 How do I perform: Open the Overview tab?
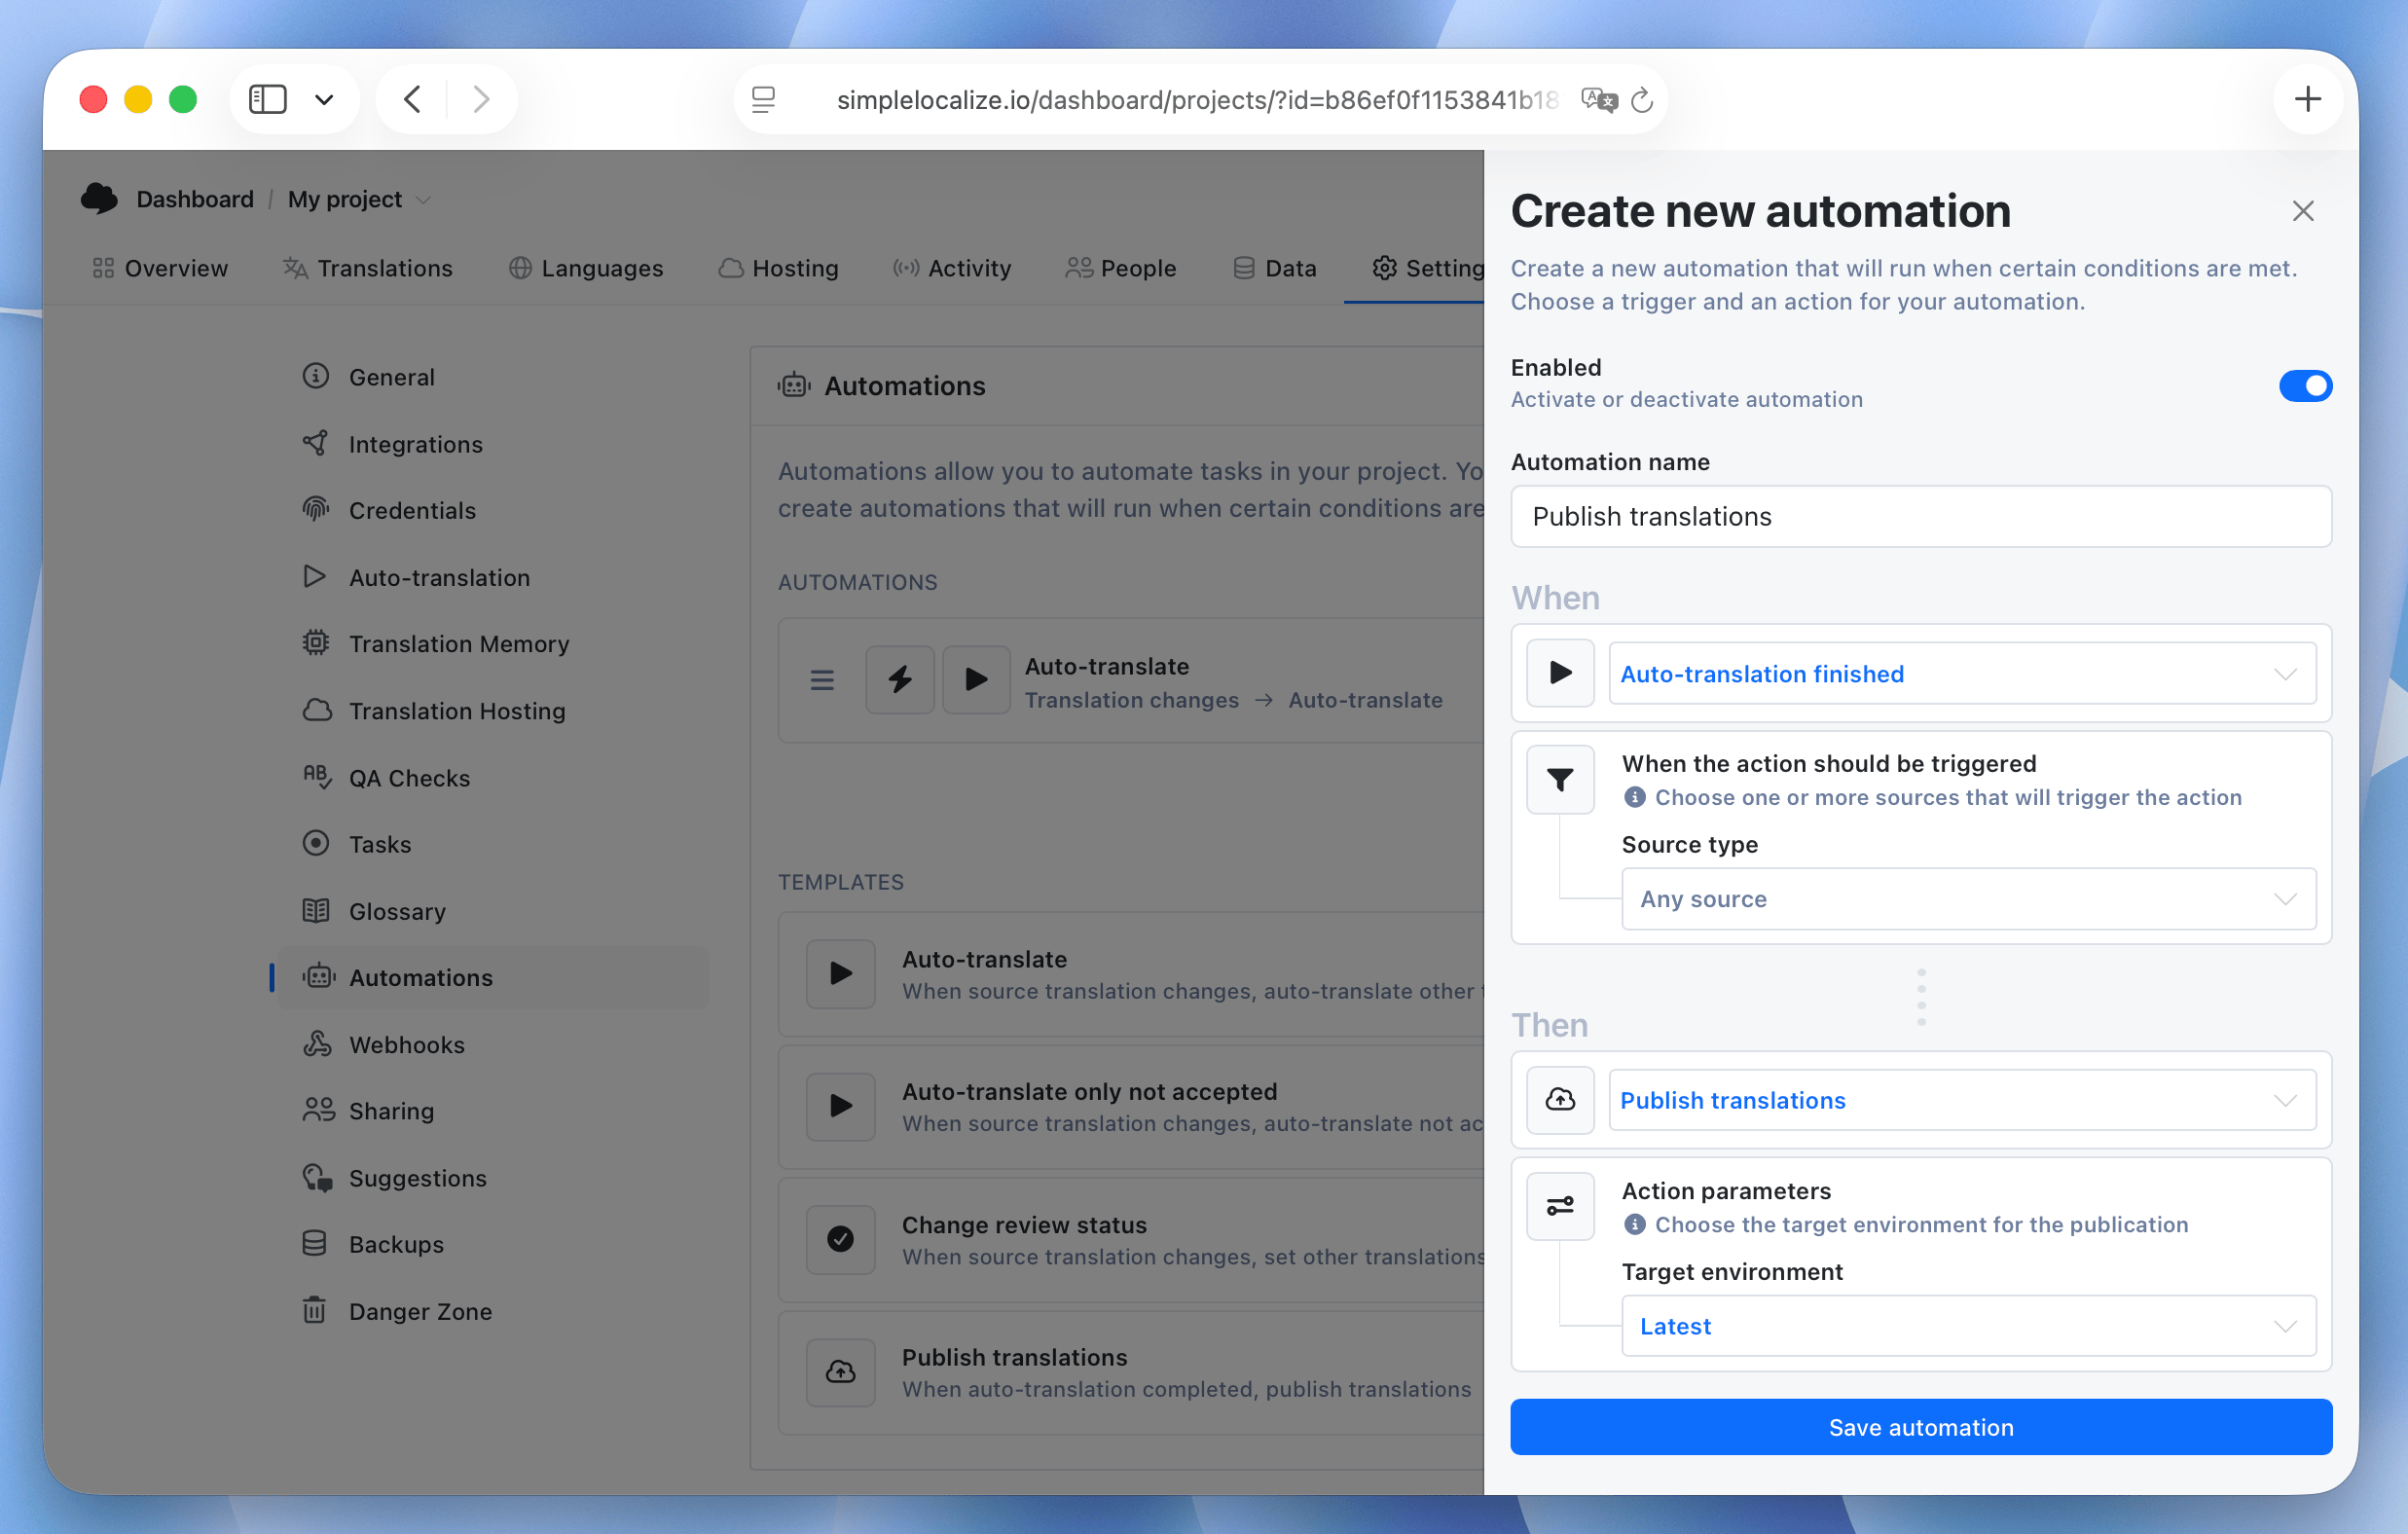pyautogui.click(x=160, y=268)
